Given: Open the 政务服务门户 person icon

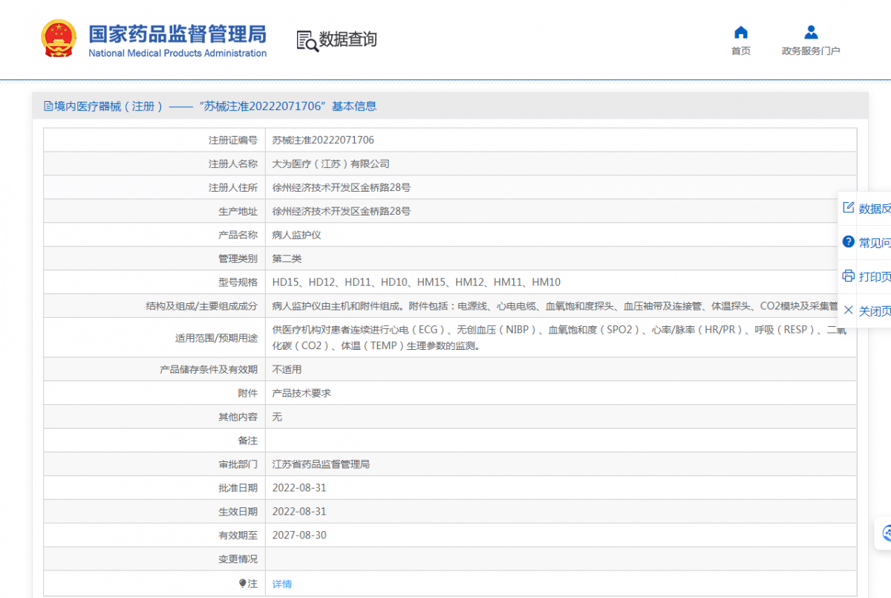Looking at the screenshot, I should 811,33.
